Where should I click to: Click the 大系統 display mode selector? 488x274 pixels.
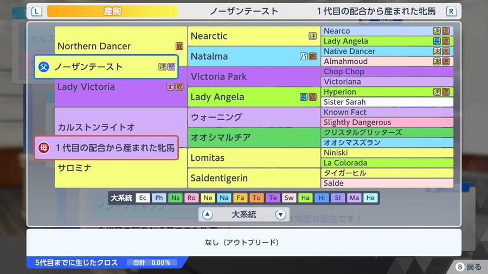point(244,214)
